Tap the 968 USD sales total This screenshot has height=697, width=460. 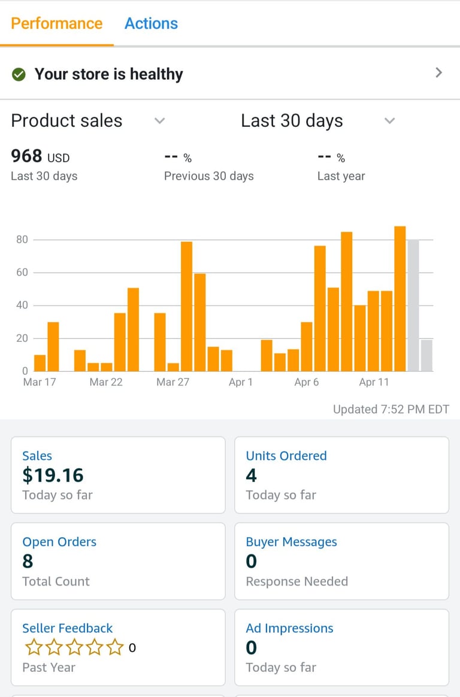(40, 157)
